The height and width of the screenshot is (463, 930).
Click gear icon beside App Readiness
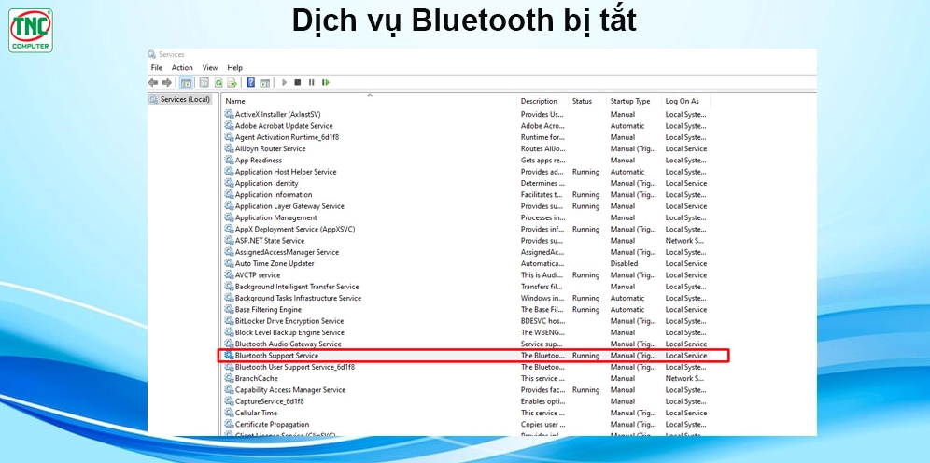click(x=229, y=160)
